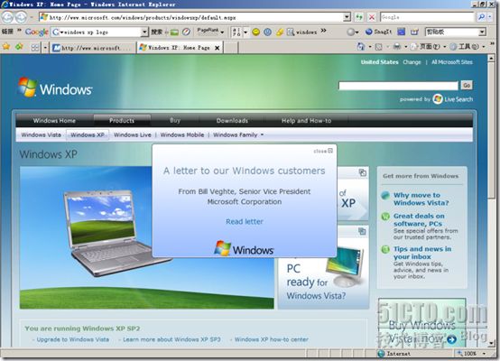This screenshot has height=361, width=500.
Task: Open Help and How-to navigation item
Action: (306, 121)
